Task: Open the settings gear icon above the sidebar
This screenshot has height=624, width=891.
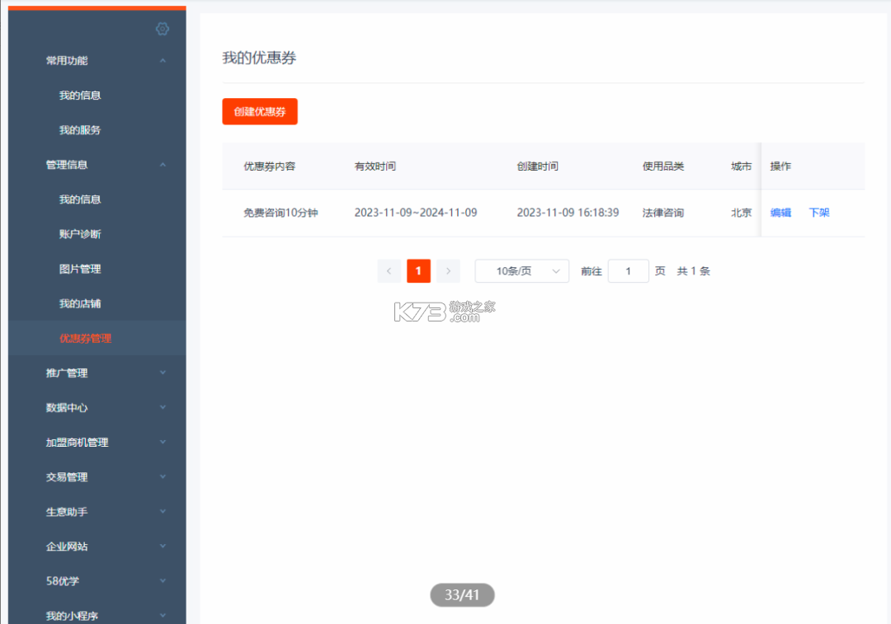Action: click(163, 28)
